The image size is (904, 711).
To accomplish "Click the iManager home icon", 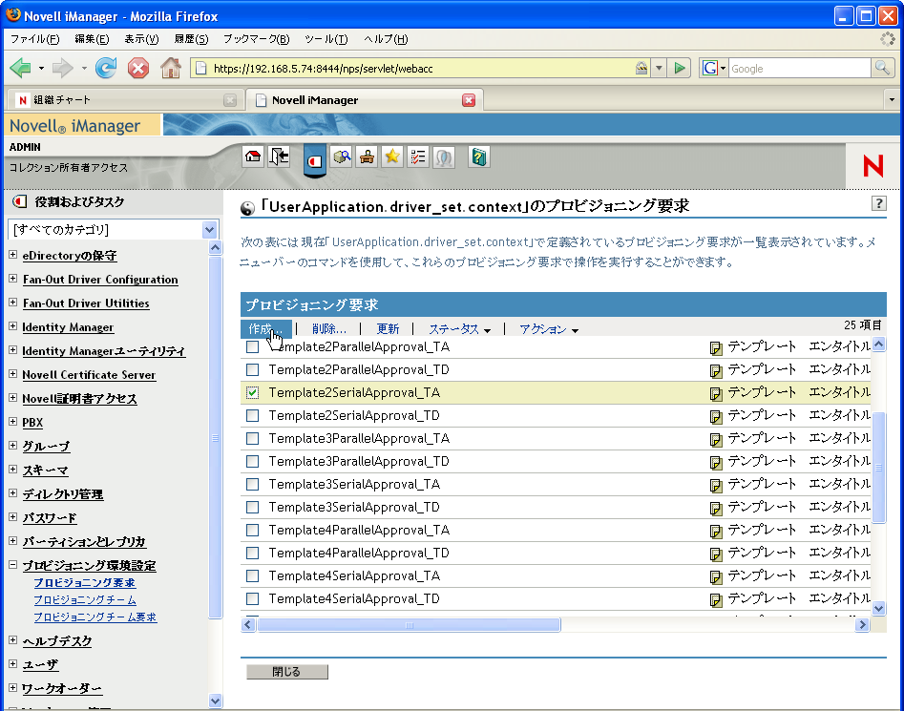I will pyautogui.click(x=253, y=157).
